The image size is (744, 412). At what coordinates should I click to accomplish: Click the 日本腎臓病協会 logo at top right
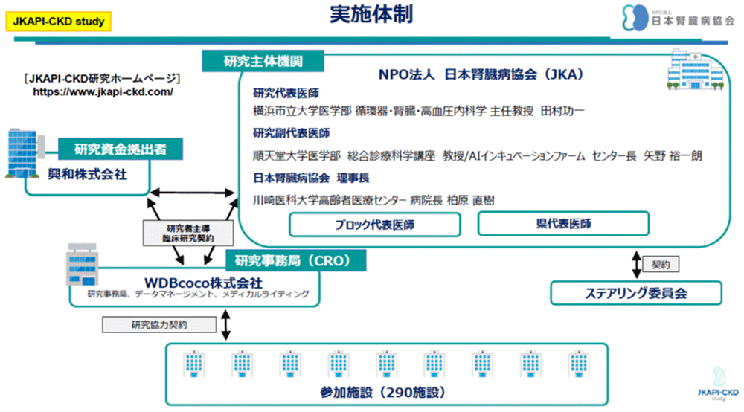[678, 18]
